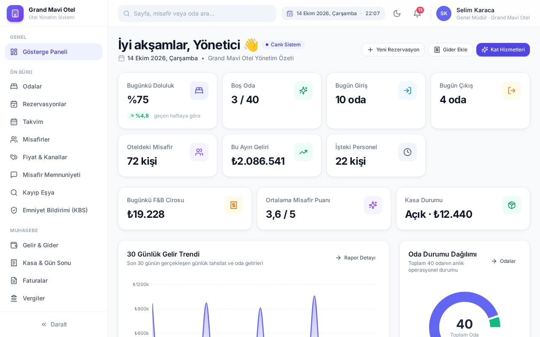The image size is (540, 337).
Task: Click the Canlı Sistem status badge
Action: (283, 45)
